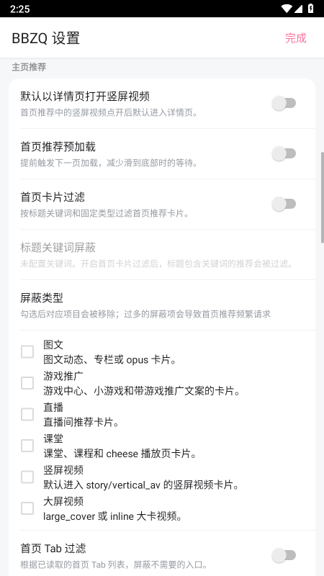
Task: Check the 大屏视频 checkbox
Action: (27, 508)
